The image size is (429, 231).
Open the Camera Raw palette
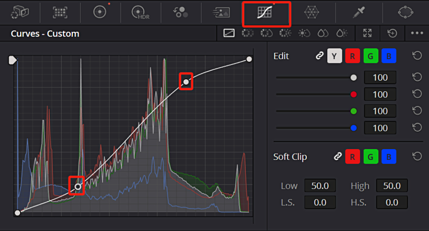[x=20, y=12]
